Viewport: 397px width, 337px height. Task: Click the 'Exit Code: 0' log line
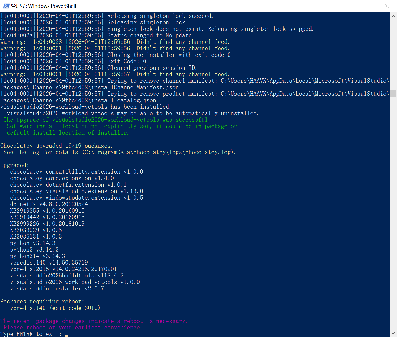pos(127,61)
